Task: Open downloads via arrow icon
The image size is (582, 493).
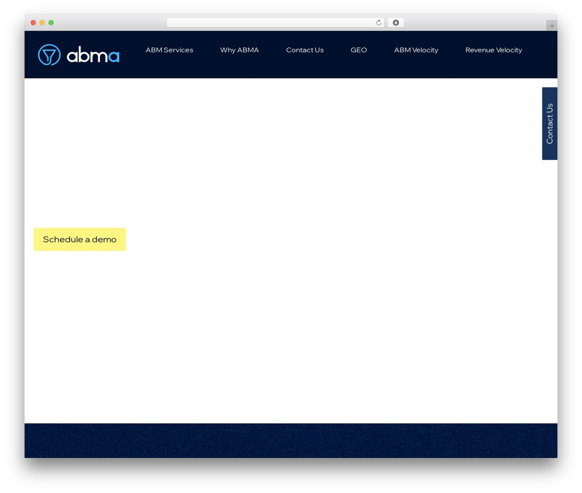Action: pos(396,23)
